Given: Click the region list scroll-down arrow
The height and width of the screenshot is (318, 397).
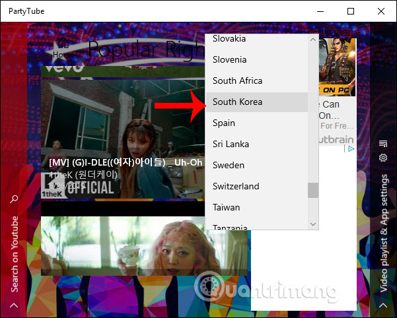Looking at the screenshot, I should pyautogui.click(x=313, y=224).
